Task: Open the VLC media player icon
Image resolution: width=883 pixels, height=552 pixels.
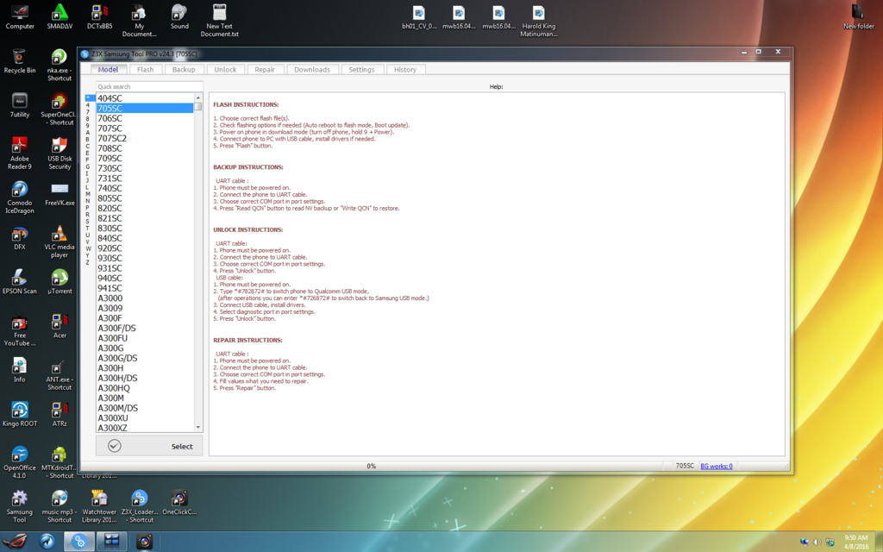Action: pos(59,234)
